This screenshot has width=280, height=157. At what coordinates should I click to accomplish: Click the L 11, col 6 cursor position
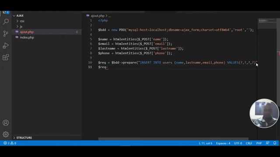point(206,143)
